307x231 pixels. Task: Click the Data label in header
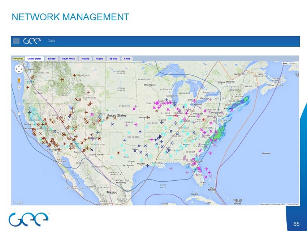point(51,41)
